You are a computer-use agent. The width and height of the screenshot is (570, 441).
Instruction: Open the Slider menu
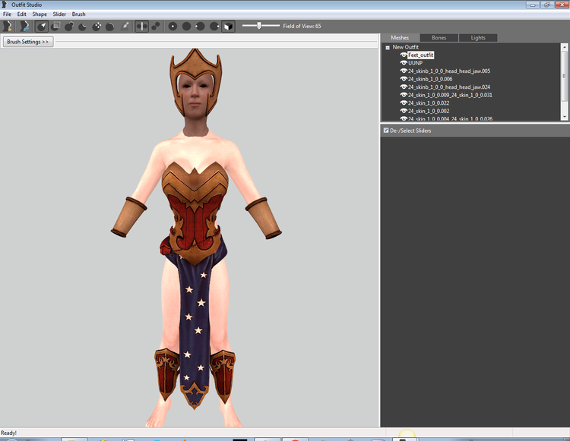click(59, 14)
